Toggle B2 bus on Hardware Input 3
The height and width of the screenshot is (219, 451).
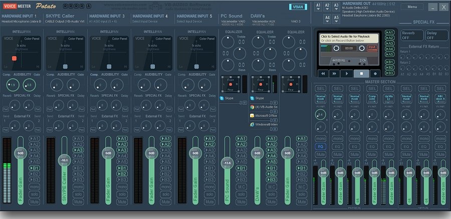122,174
